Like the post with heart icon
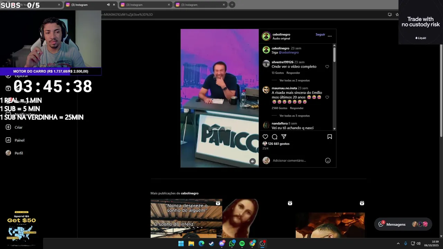The width and height of the screenshot is (443, 249). [x=265, y=137]
